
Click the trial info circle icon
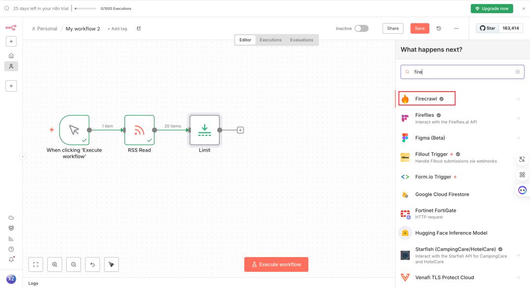pyautogui.click(x=6, y=8)
